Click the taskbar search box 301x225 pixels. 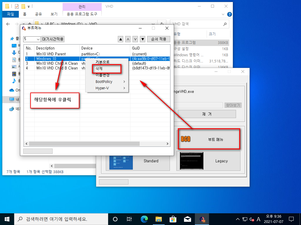point(61,219)
